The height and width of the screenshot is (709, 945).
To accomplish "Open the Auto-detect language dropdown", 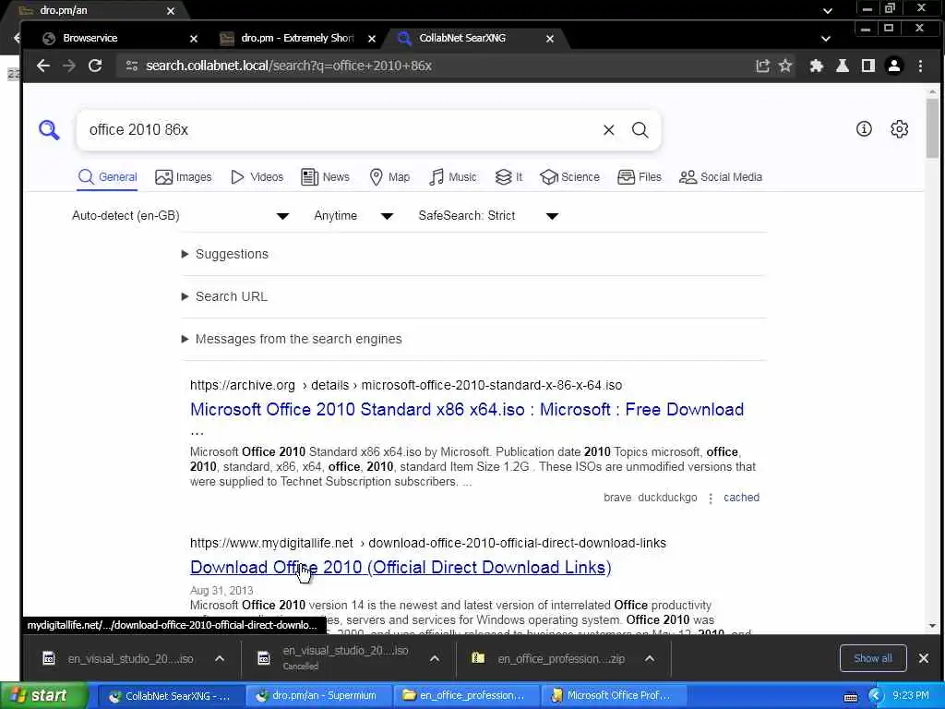I will coord(180,216).
